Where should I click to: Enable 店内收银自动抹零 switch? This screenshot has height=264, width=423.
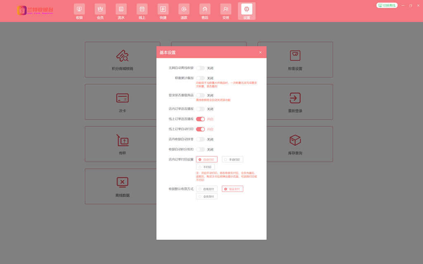pyautogui.click(x=200, y=139)
